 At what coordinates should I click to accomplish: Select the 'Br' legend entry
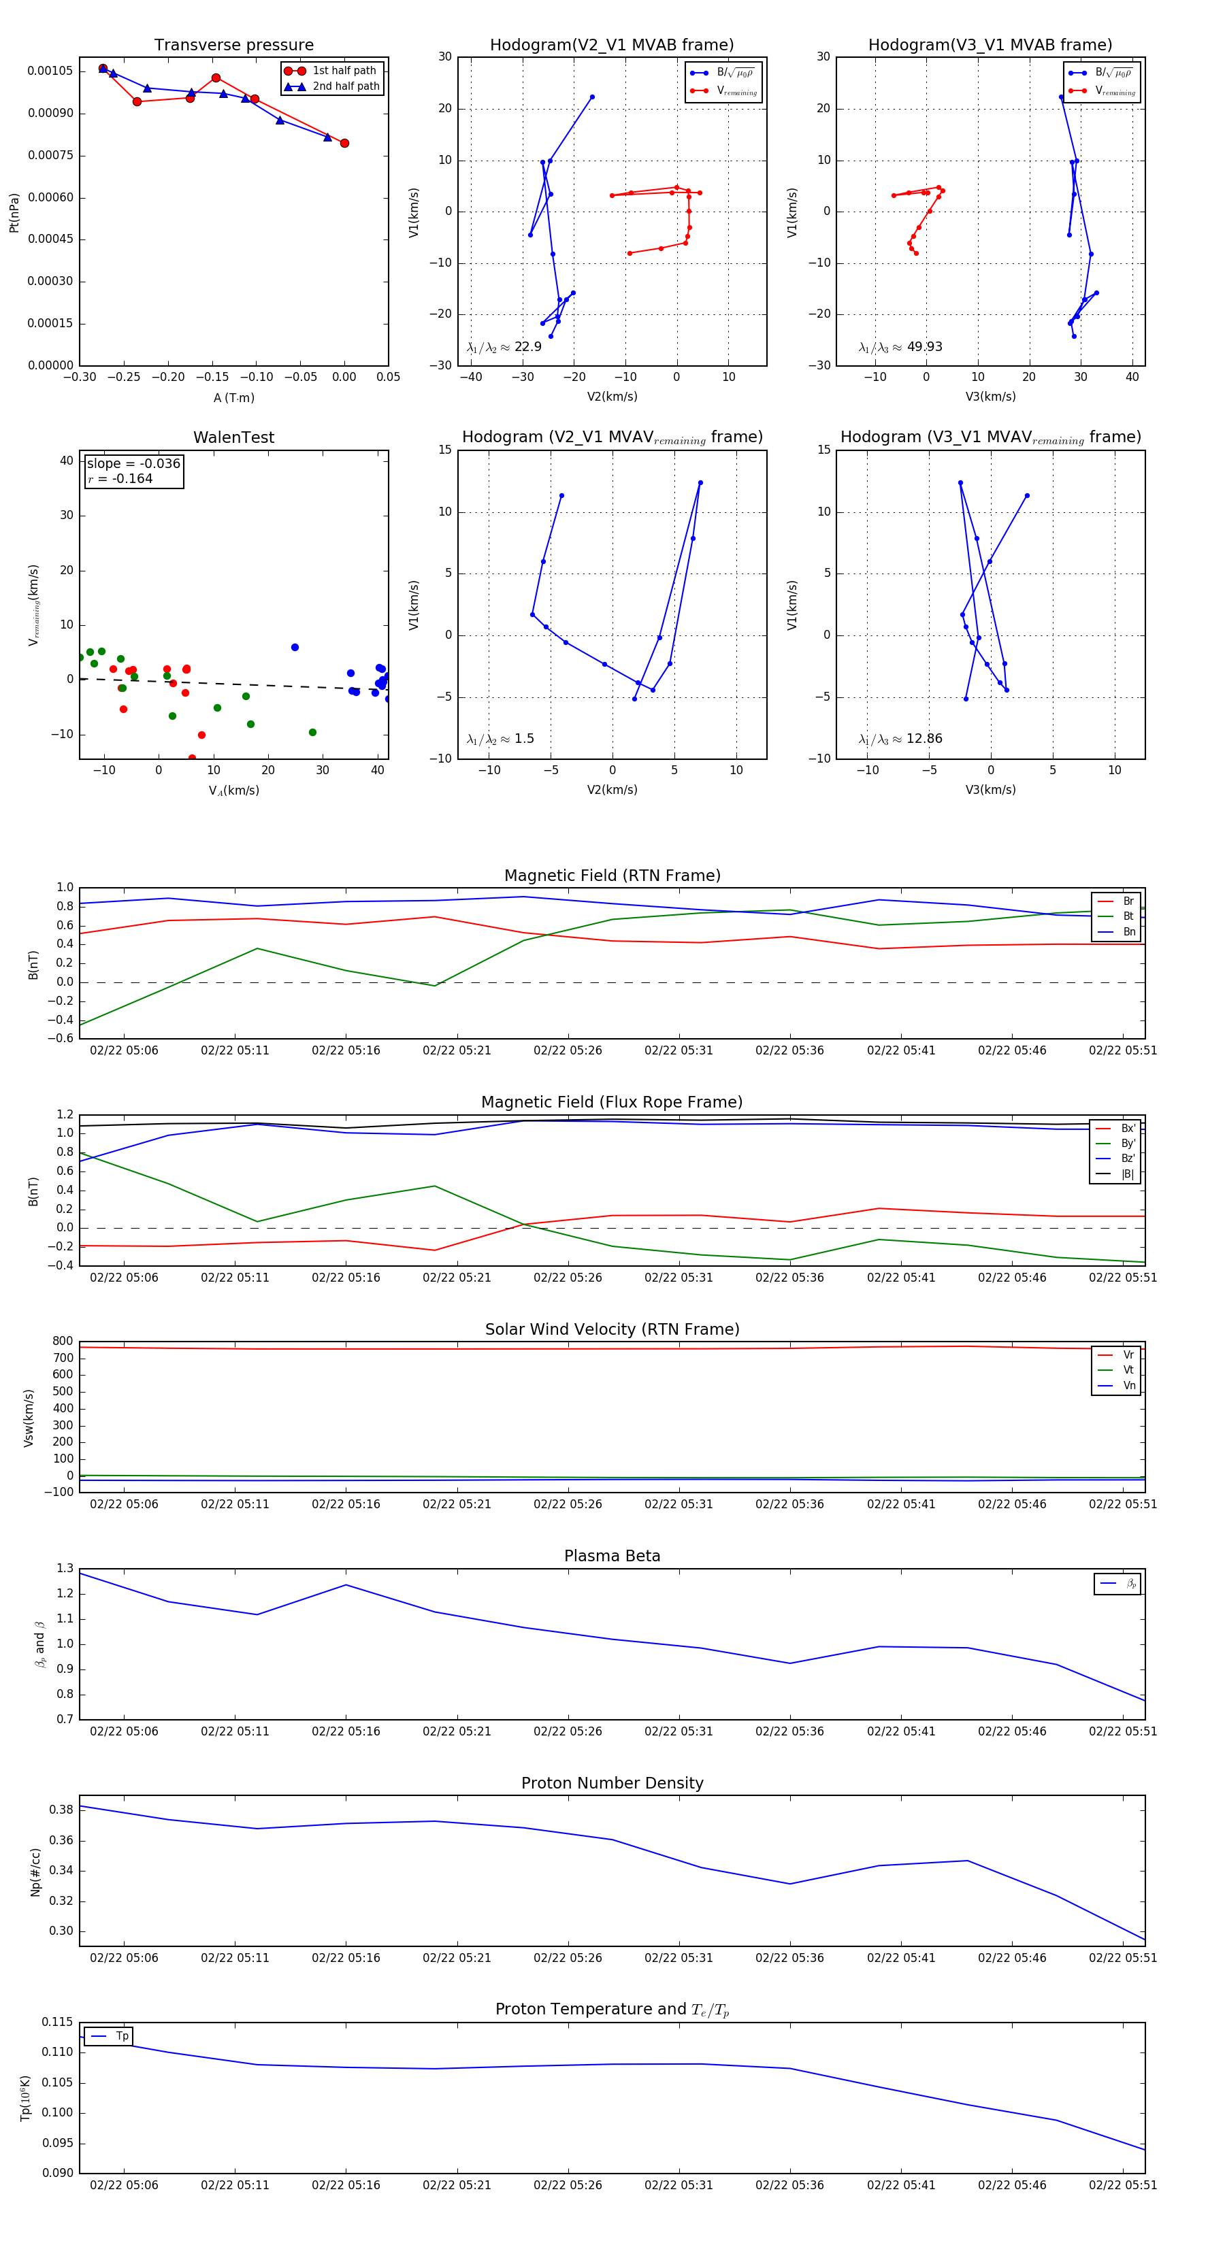point(1116,901)
